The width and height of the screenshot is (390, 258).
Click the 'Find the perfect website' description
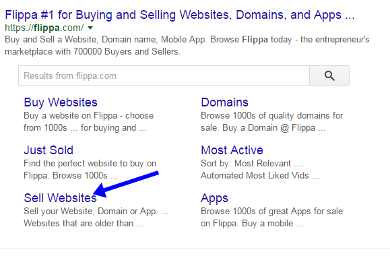[x=90, y=170]
